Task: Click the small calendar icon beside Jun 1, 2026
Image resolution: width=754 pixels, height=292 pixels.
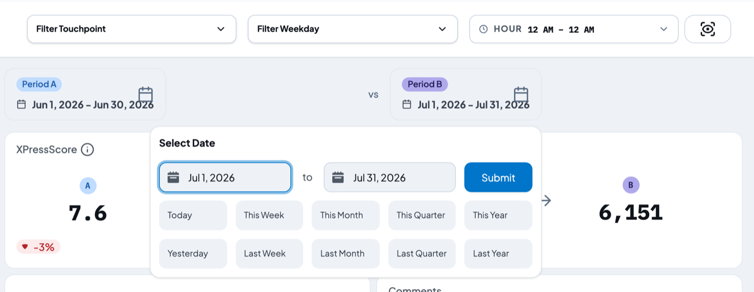Action: (21, 105)
